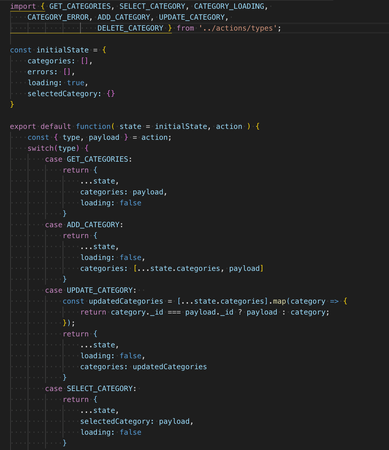Click the loading: true property
389x450 pixels.
point(56,83)
